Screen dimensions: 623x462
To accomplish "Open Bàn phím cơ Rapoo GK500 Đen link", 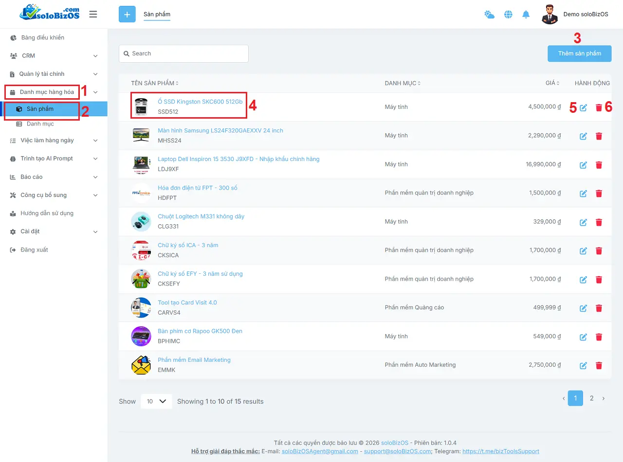I will tap(200, 331).
